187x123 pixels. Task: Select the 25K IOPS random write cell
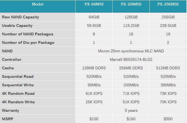94,102
